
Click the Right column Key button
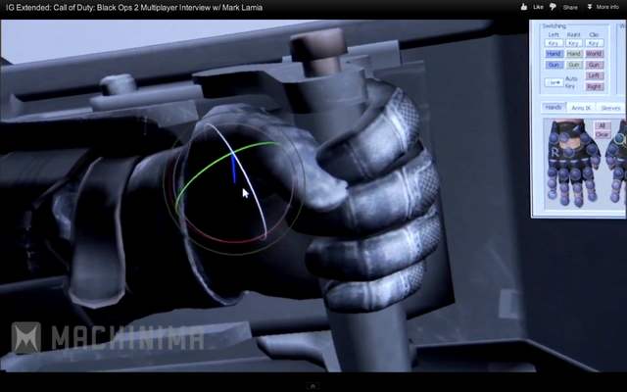tap(573, 43)
